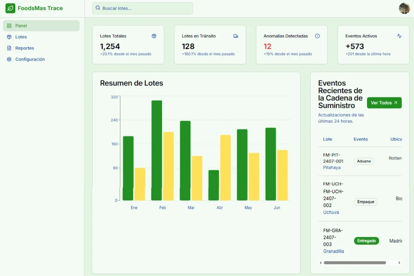Click the activity pulse icon on Eventos Activos
This screenshot has height=276, width=414.
399,36
